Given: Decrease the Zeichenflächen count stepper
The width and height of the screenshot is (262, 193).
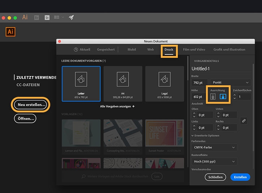Looking at the screenshot, I should tap(235, 98).
